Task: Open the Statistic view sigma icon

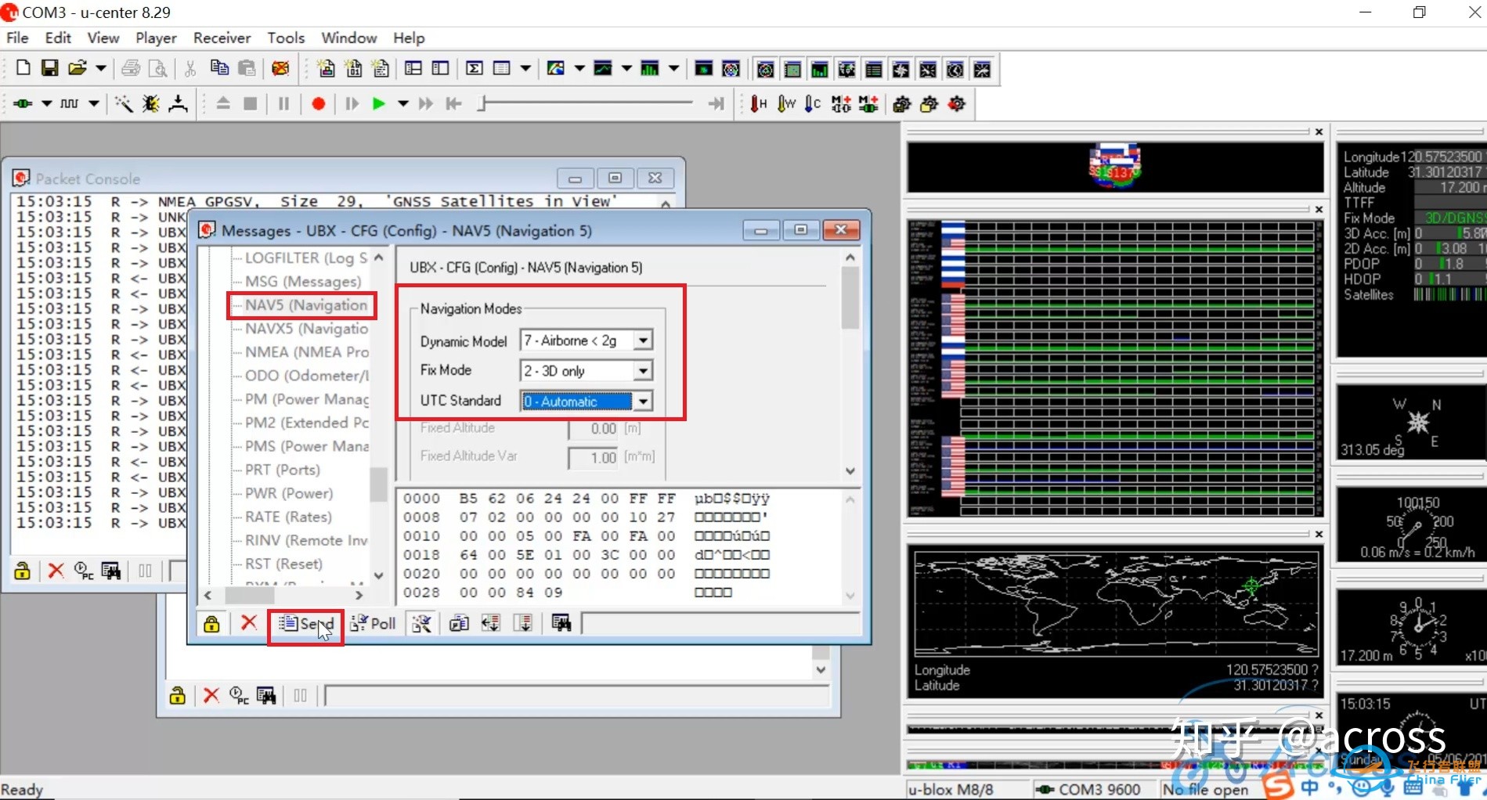Action: pos(474,69)
